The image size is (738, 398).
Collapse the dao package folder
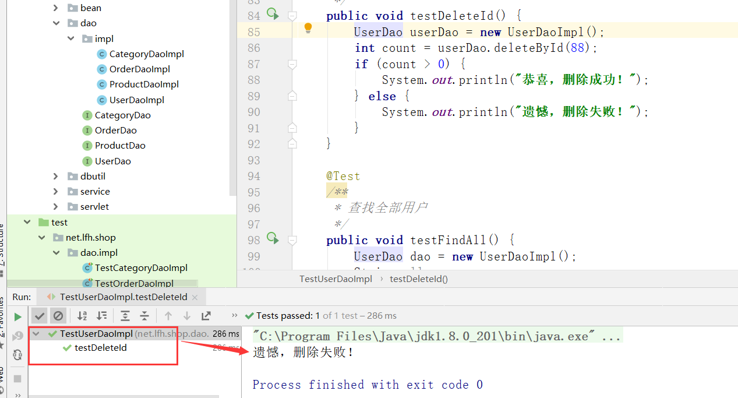pyautogui.click(x=56, y=23)
